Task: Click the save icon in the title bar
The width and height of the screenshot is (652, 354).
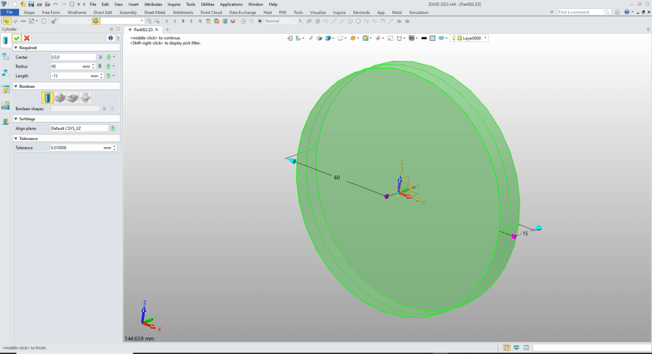Action: 31,4
